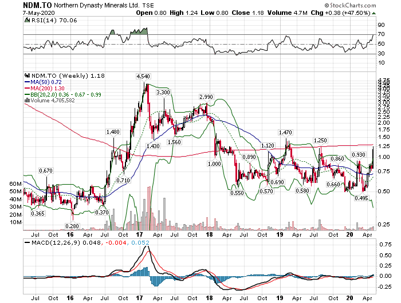Click the 0.690 low price label

[277, 182]
